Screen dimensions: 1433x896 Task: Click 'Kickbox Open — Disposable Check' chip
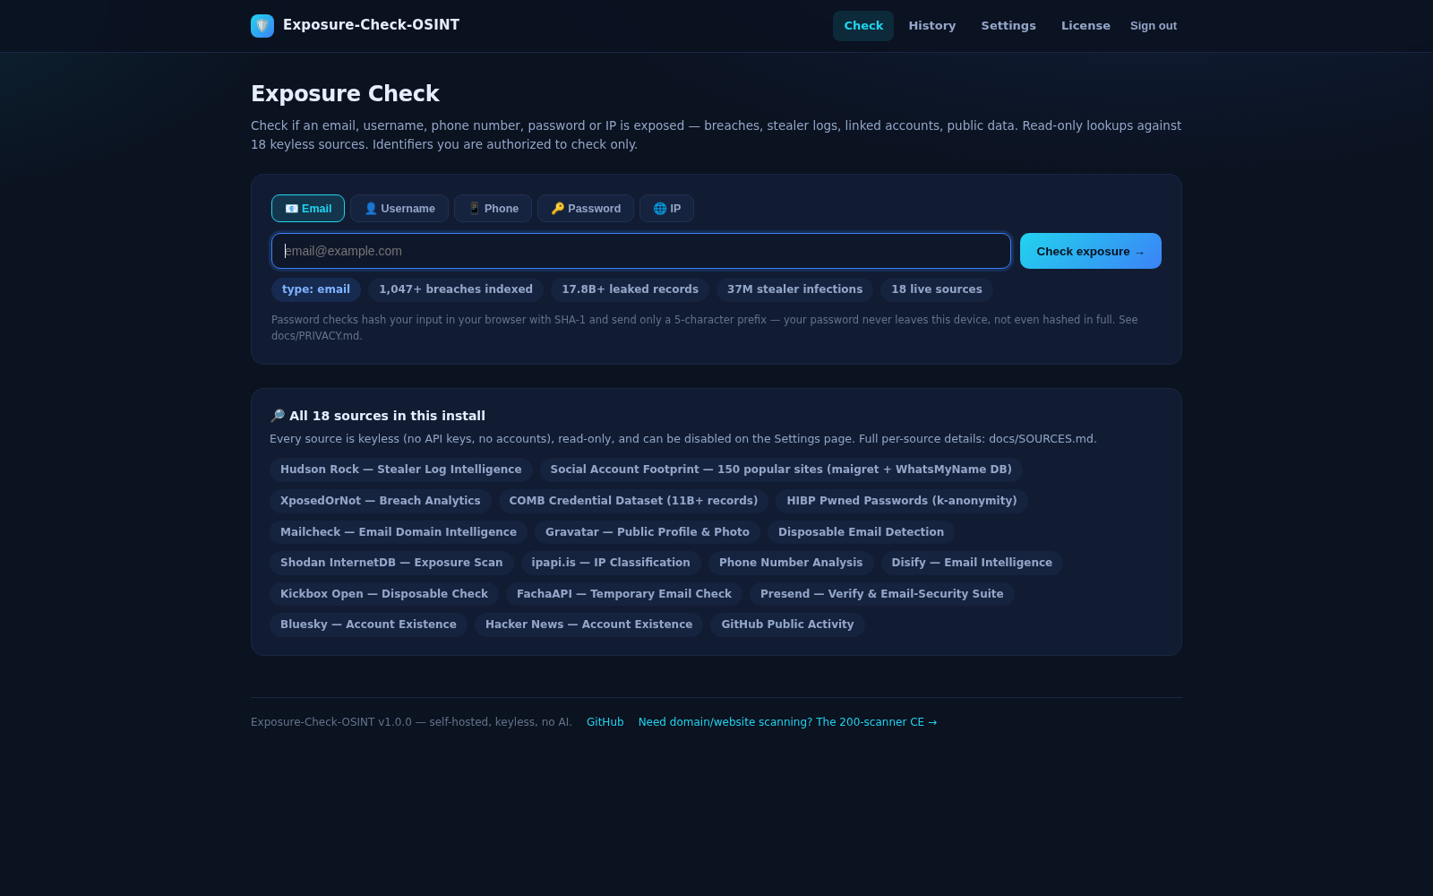point(384,594)
